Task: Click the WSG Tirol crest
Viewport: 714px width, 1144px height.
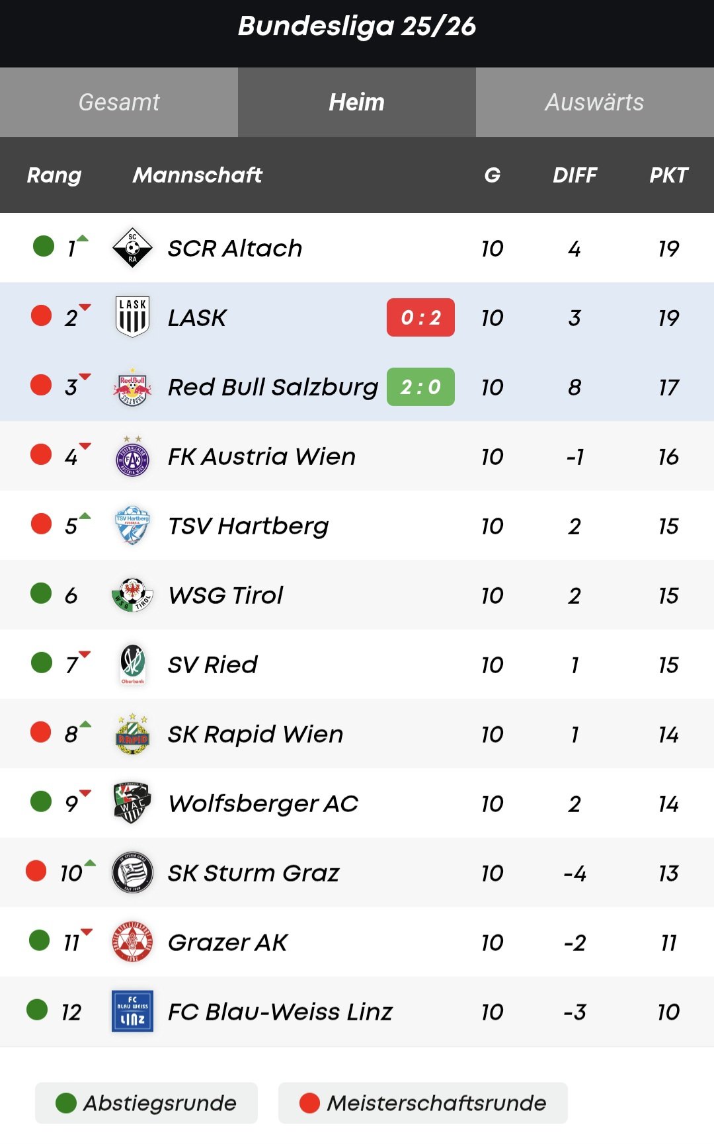Action: coord(132,595)
